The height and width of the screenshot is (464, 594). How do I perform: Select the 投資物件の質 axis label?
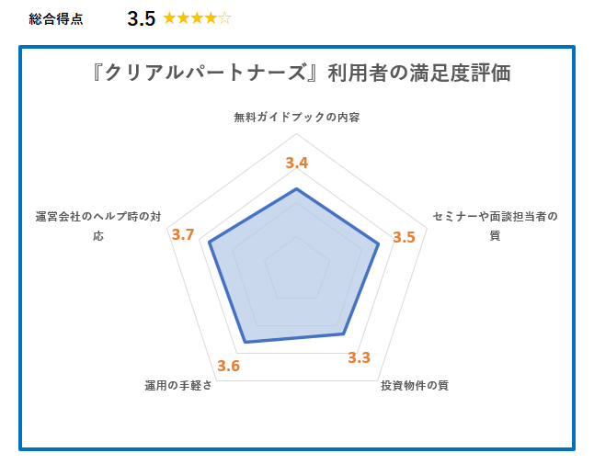pyautogui.click(x=415, y=385)
